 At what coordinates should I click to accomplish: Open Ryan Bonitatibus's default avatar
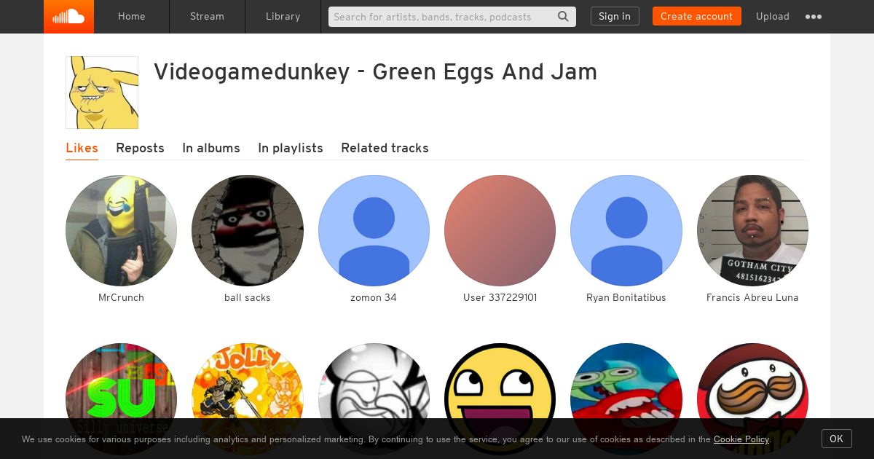[x=626, y=230]
